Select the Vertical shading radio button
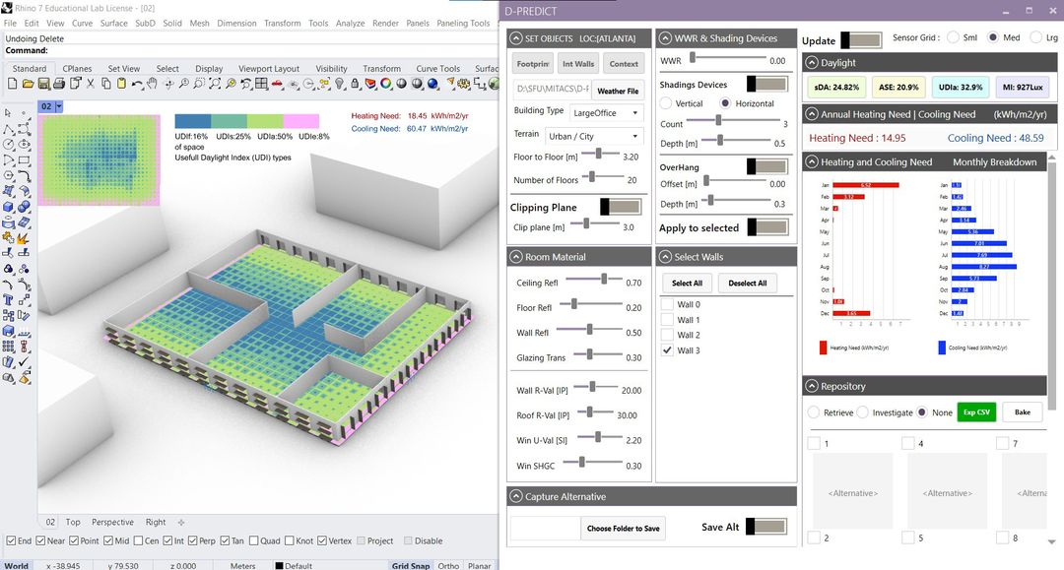The width and height of the screenshot is (1064, 570). tap(666, 103)
